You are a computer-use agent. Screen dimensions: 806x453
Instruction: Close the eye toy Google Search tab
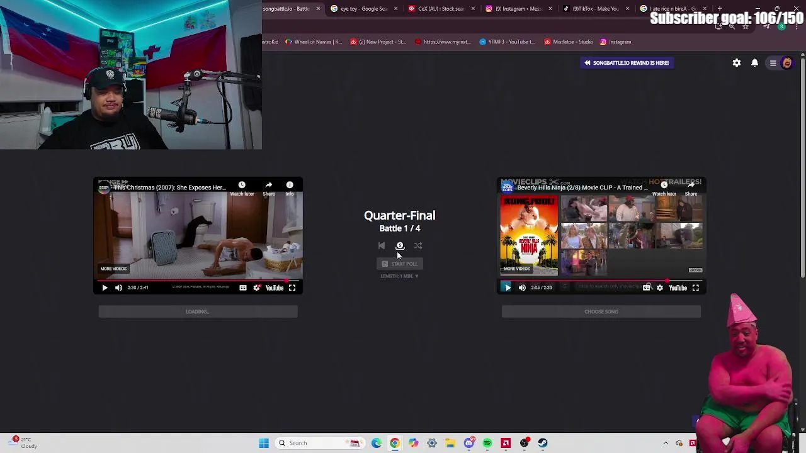click(395, 9)
